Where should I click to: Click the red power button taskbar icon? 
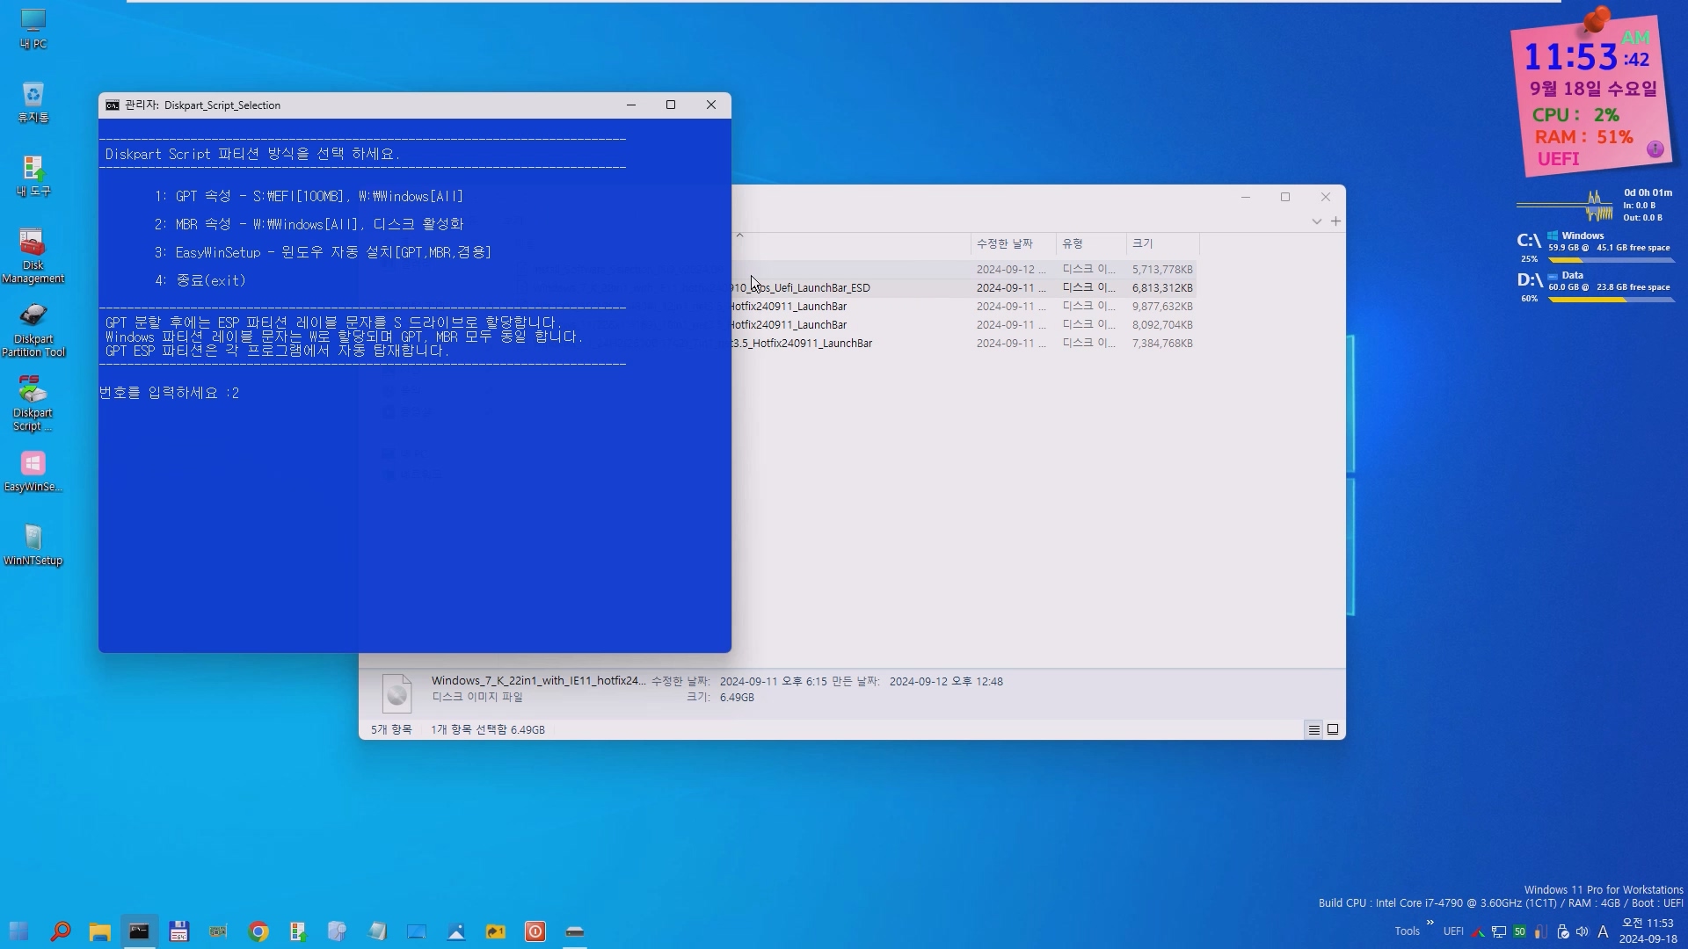click(535, 931)
